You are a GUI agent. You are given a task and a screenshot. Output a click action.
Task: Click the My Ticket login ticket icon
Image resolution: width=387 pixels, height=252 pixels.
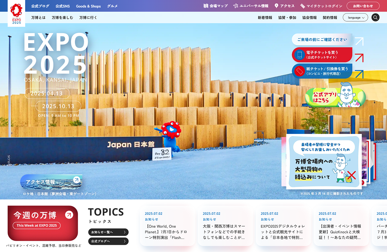pyautogui.click(x=303, y=6)
